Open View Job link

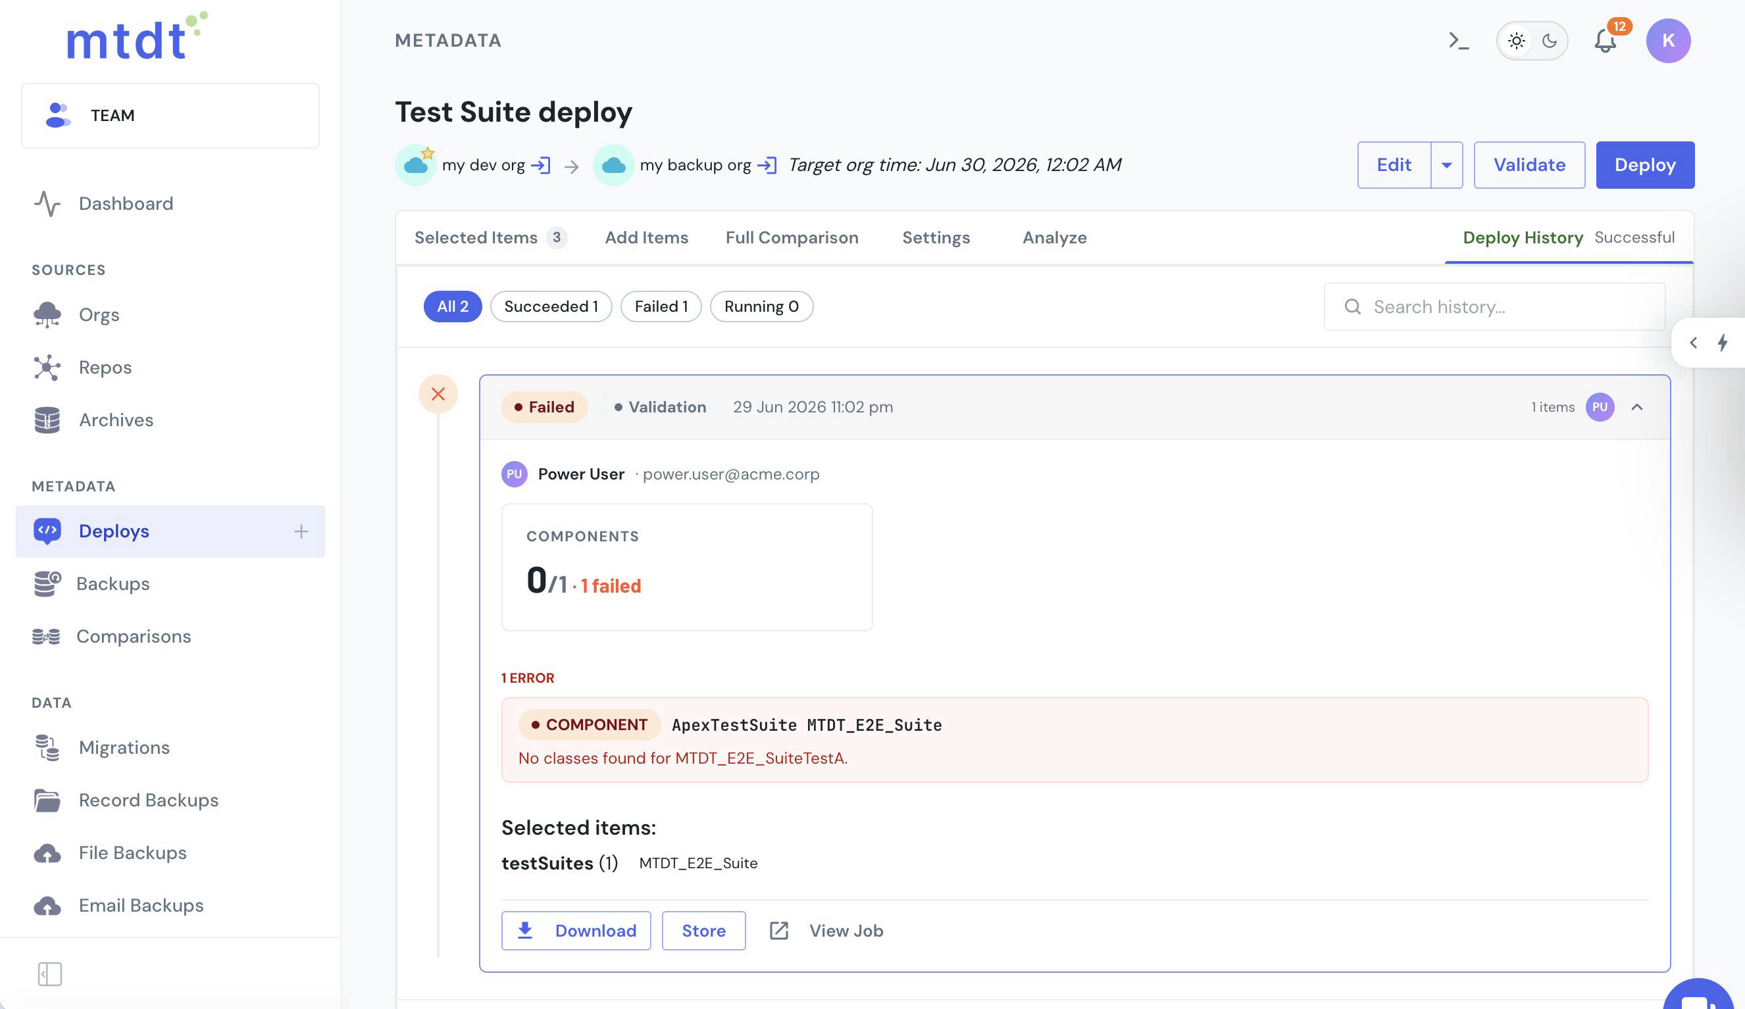826,931
